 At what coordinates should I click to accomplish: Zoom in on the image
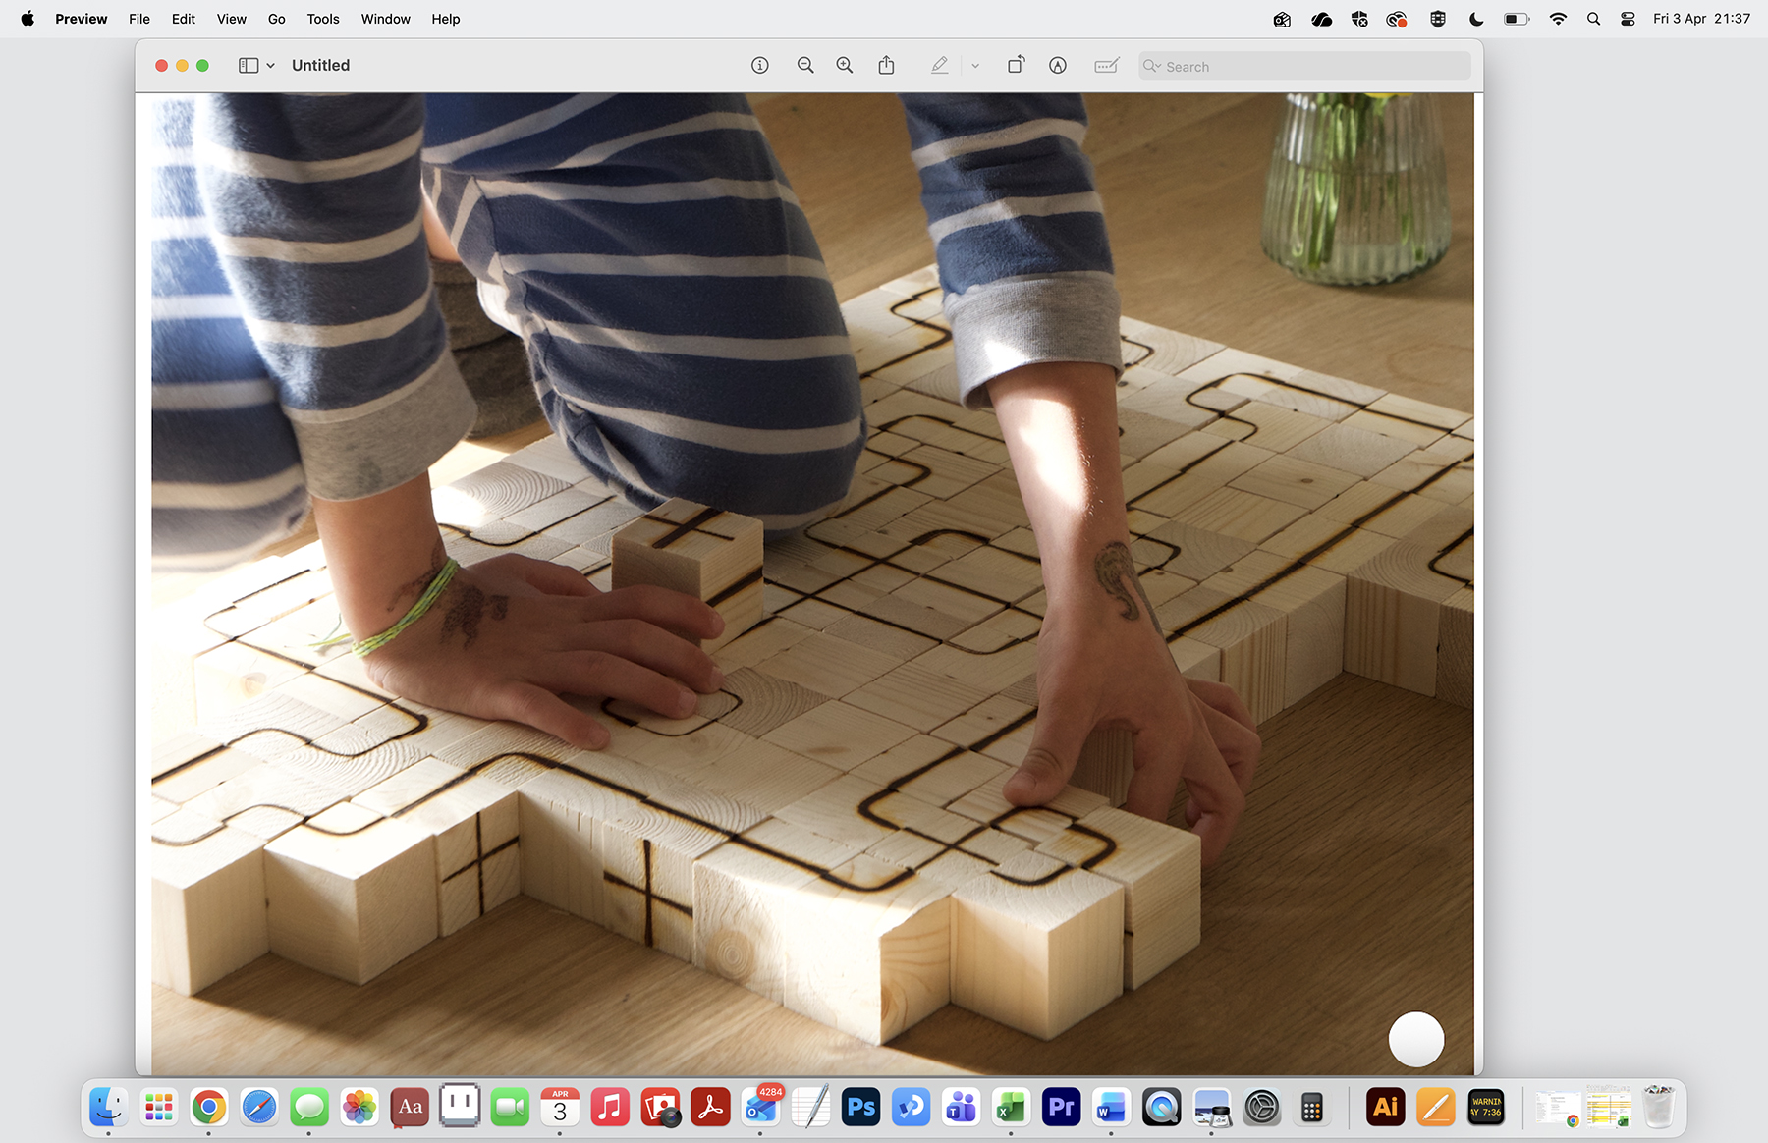(845, 66)
